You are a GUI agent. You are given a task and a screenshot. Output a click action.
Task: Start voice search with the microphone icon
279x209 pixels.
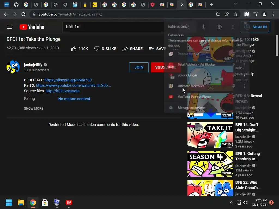click(x=203, y=27)
